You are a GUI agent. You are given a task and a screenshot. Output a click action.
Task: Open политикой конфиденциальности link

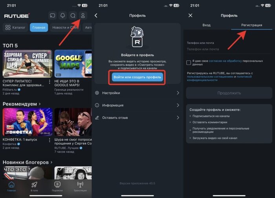[219, 78]
